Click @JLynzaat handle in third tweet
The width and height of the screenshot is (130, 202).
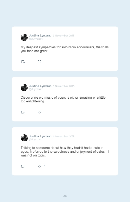(35, 140)
